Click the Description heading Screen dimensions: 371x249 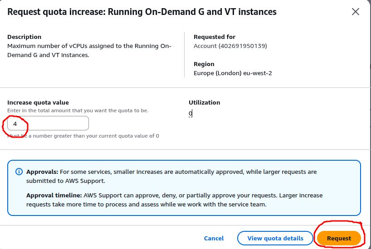(x=24, y=37)
